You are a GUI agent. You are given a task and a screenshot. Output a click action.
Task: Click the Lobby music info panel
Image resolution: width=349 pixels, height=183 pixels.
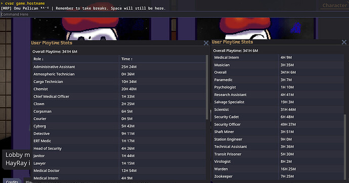pos(17,159)
